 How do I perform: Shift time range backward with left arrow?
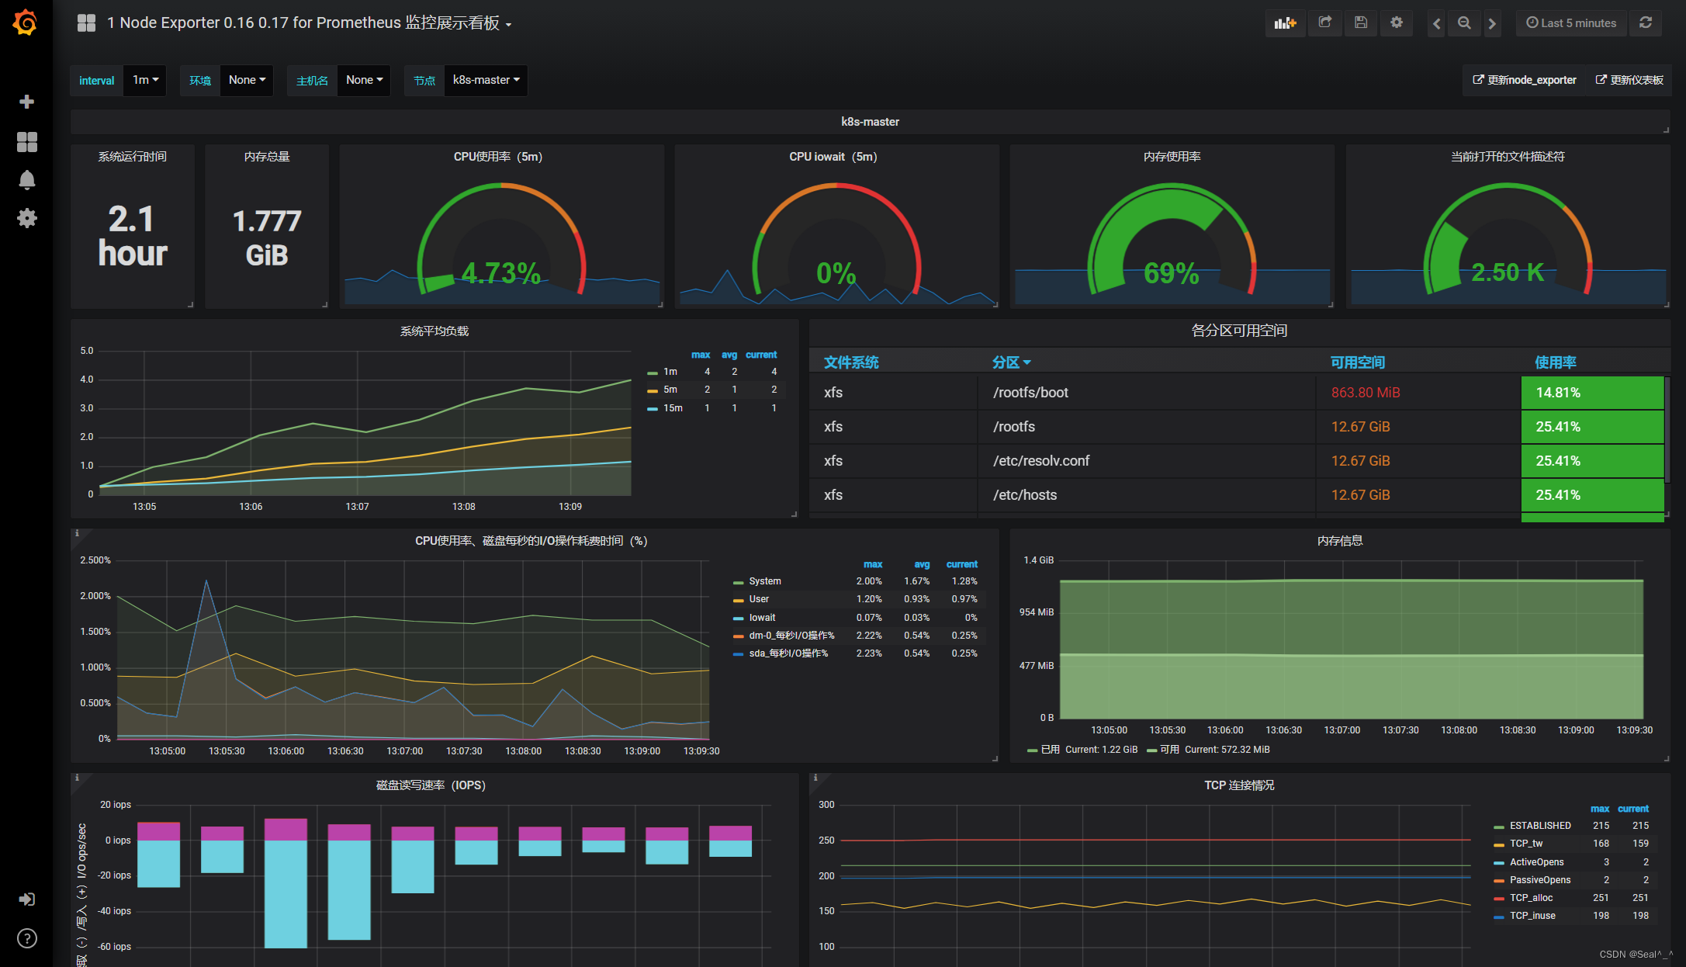coord(1436,23)
